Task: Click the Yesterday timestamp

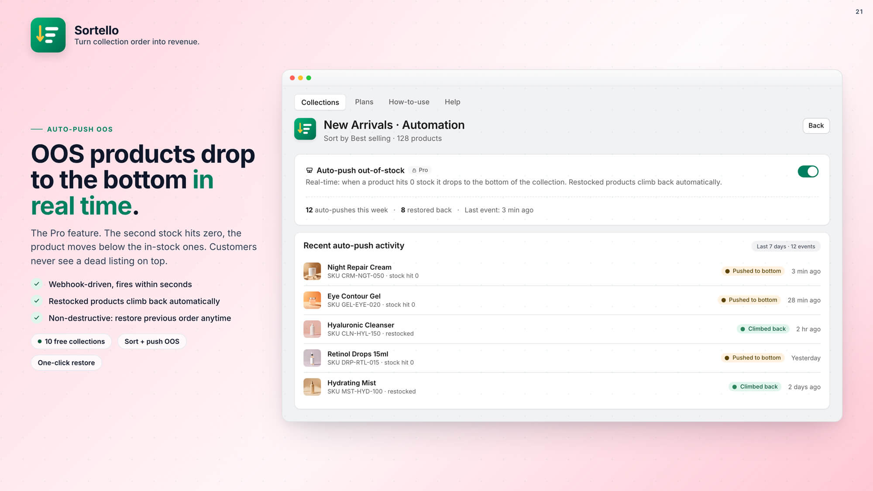Action: (x=806, y=358)
